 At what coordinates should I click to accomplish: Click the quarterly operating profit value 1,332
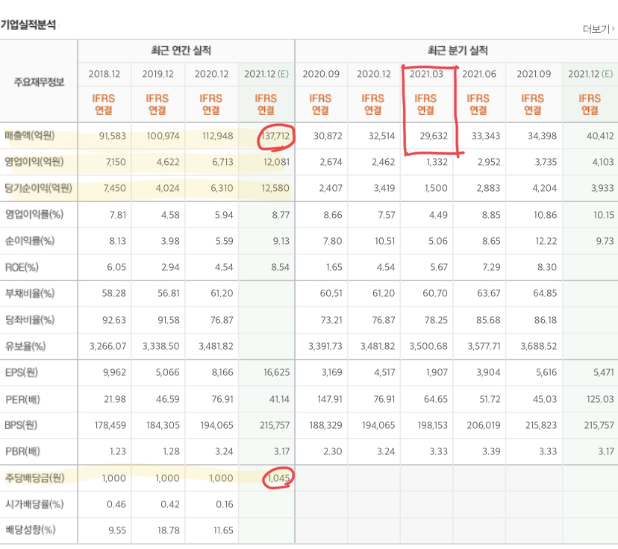437,162
